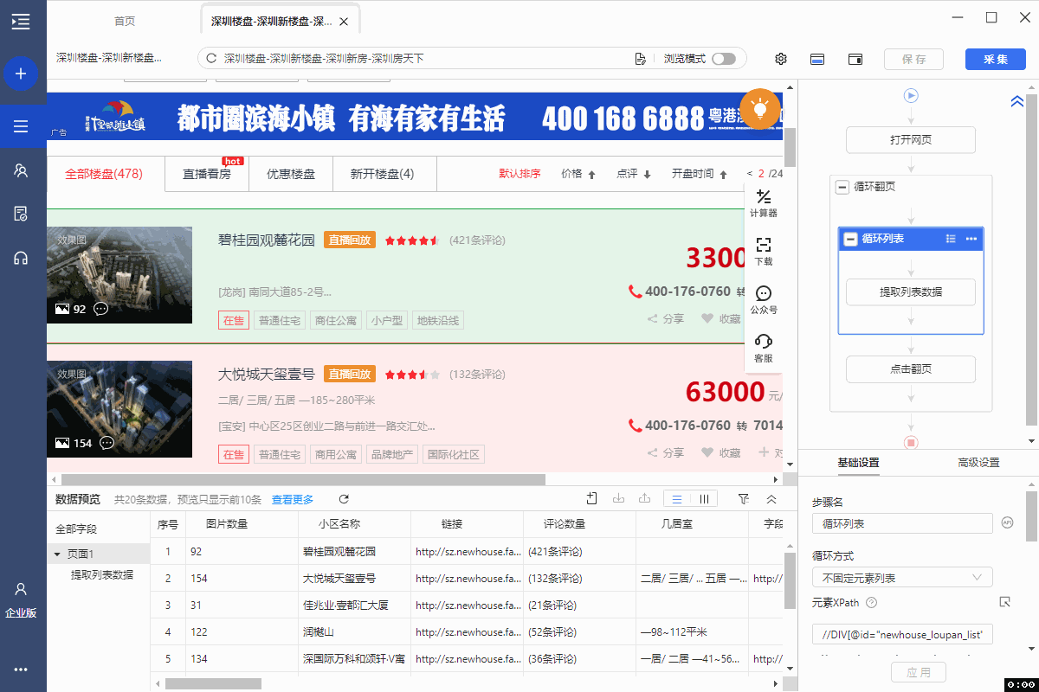Switch to the horizontal split layout icon
1039x692 pixels.
816,59
